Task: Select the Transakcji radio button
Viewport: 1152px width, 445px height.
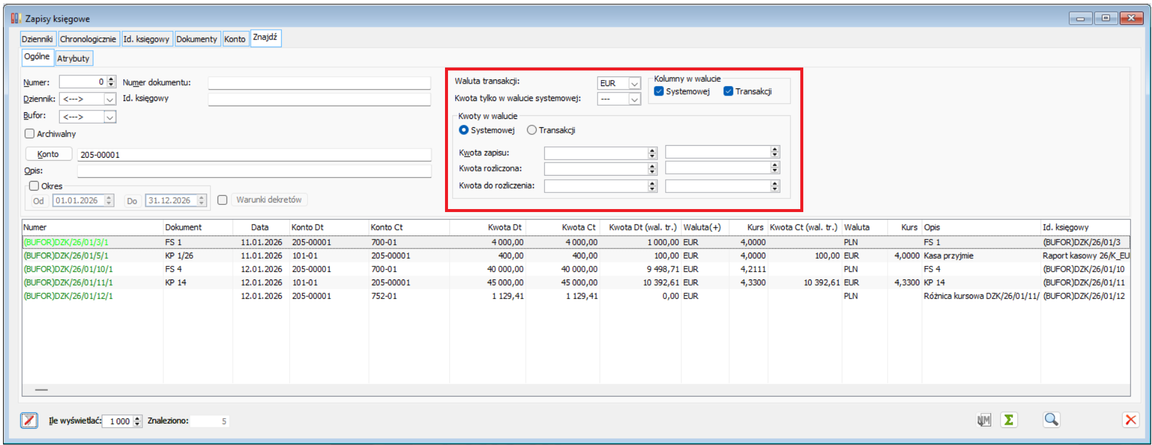Action: pyautogui.click(x=531, y=130)
